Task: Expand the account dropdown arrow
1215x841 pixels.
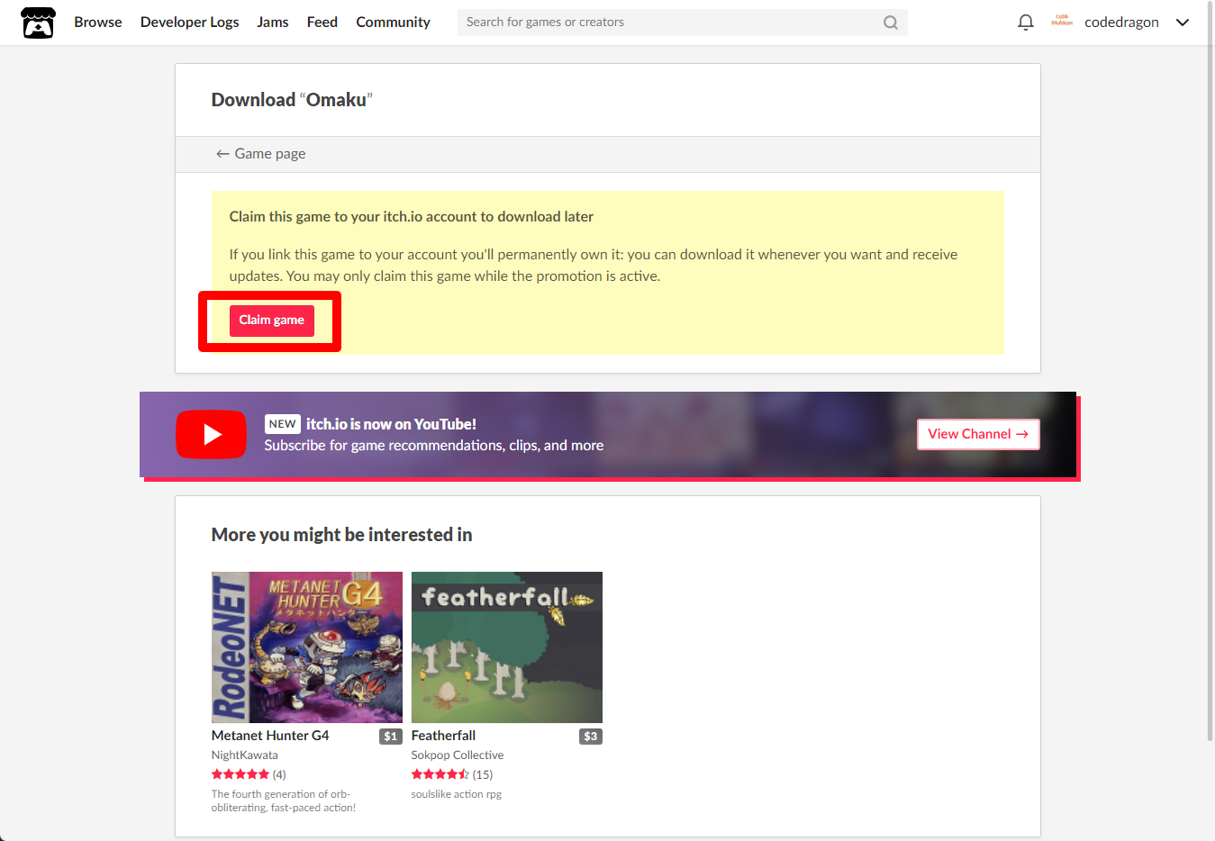Action: click(x=1183, y=23)
